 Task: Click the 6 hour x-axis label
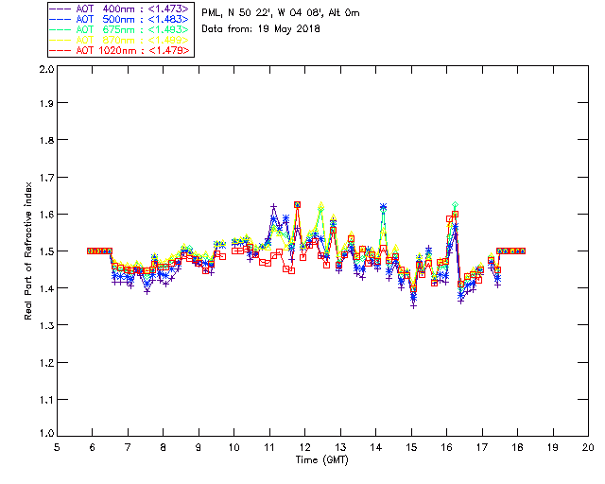(x=93, y=447)
